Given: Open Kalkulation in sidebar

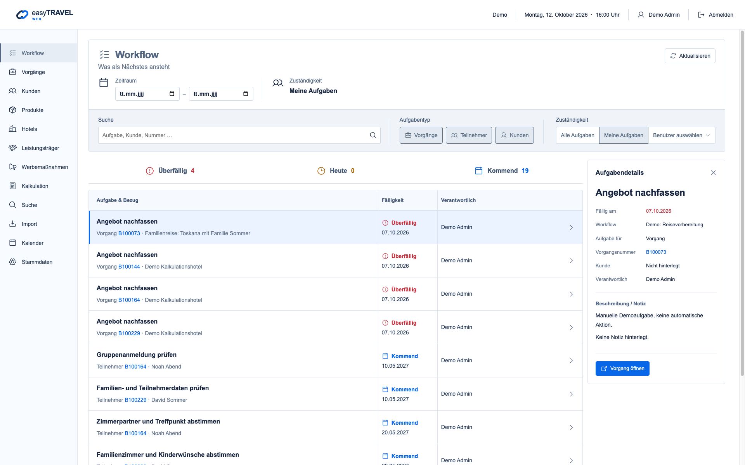Looking at the screenshot, I should pyautogui.click(x=39, y=186).
